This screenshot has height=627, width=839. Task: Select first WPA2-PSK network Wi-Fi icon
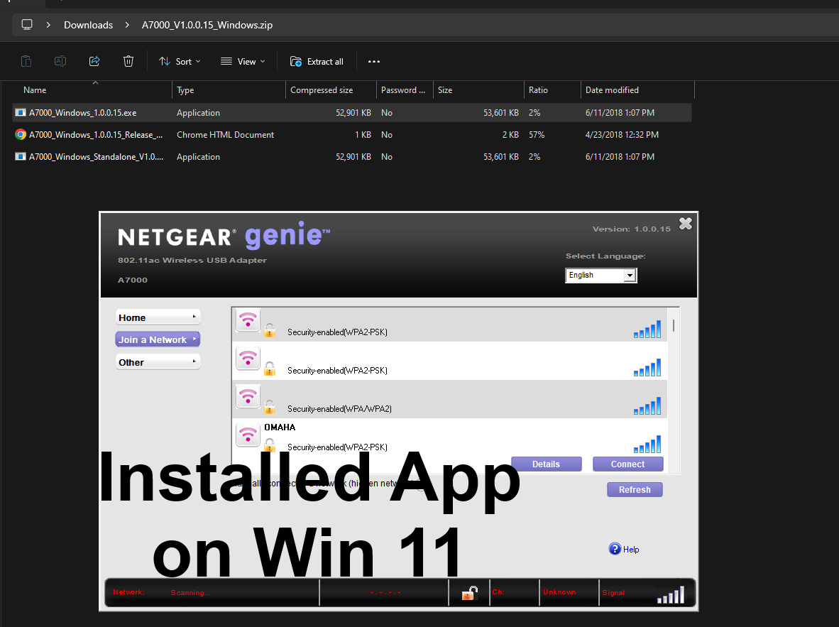coord(248,320)
